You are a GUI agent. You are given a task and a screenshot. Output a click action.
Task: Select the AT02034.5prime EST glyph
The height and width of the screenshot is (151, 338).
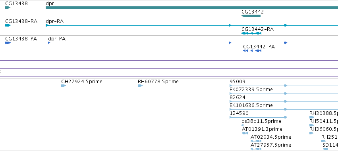pyautogui.click(x=256, y=141)
